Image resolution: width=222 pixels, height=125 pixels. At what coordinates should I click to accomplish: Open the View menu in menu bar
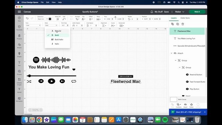tap(53, 2)
